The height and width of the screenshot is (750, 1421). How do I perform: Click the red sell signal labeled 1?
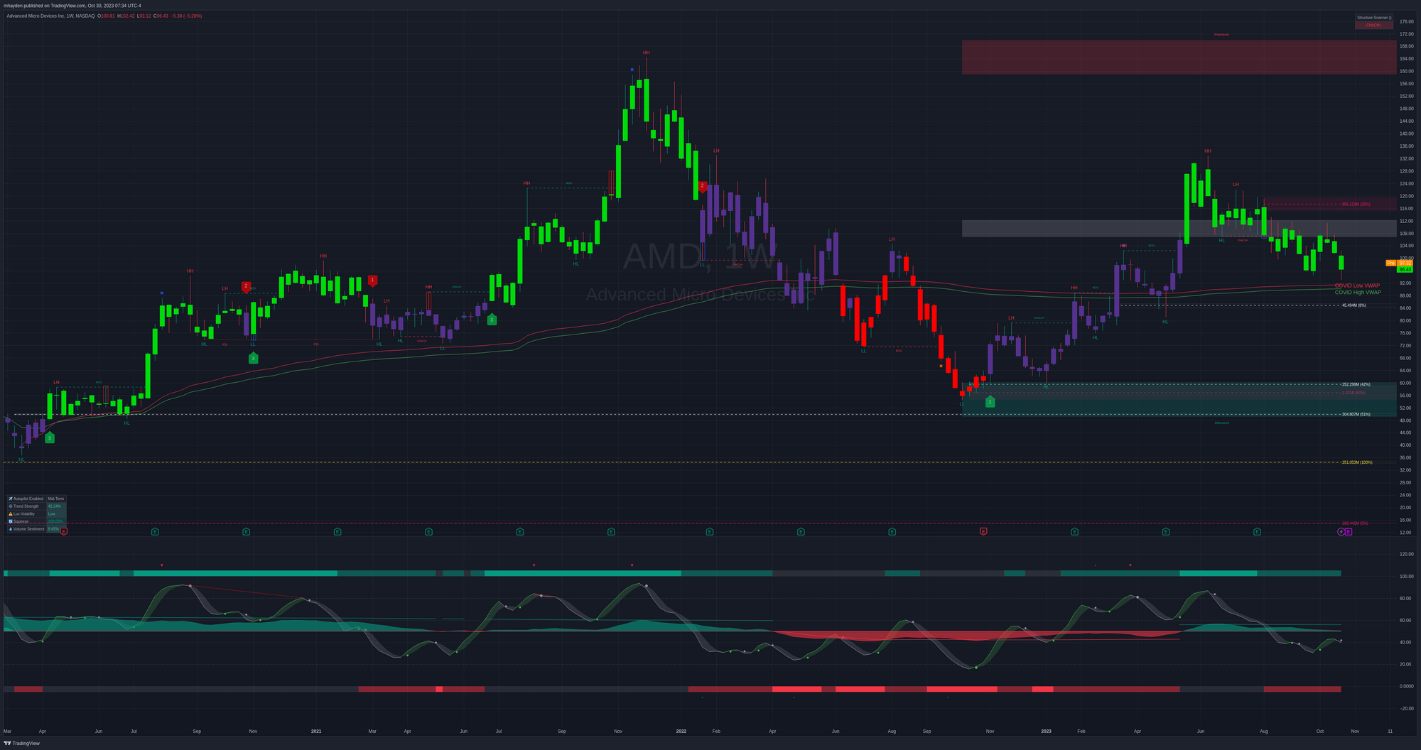[372, 281]
